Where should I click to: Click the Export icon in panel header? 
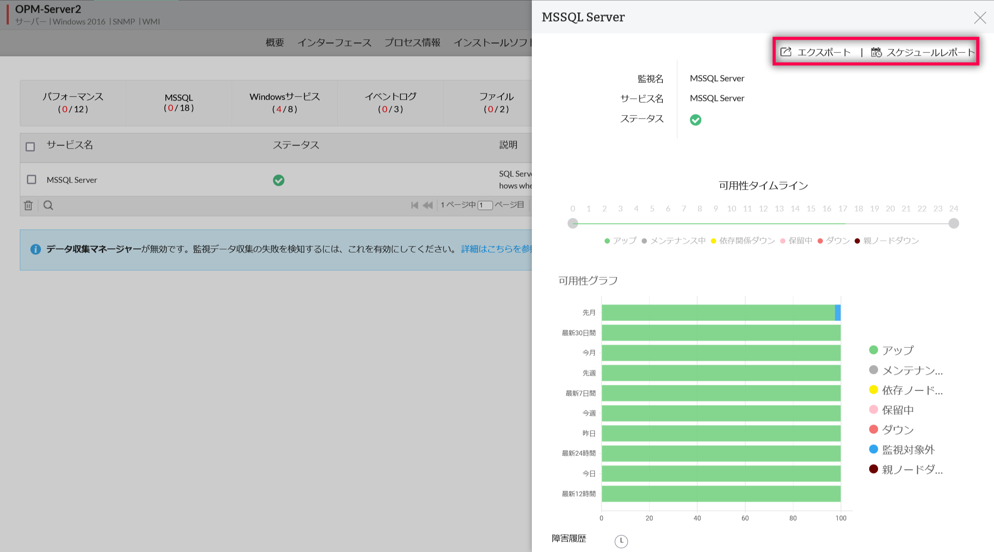click(786, 52)
